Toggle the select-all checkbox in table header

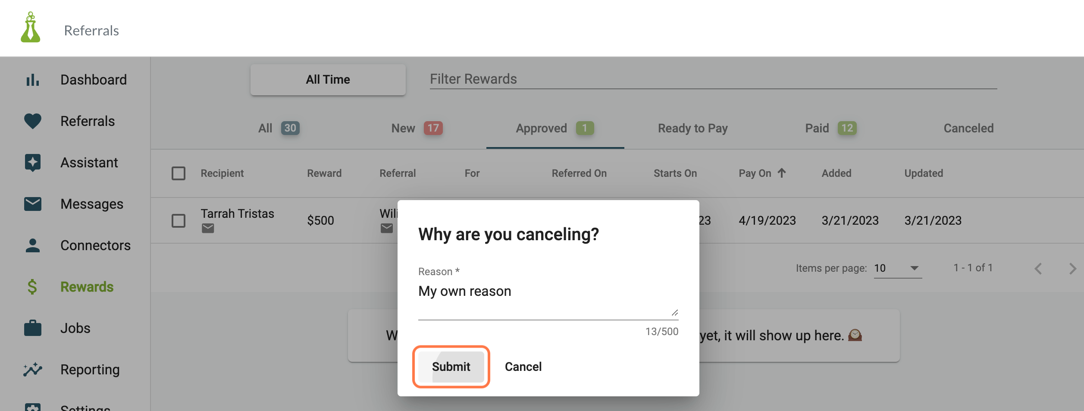[x=179, y=173]
